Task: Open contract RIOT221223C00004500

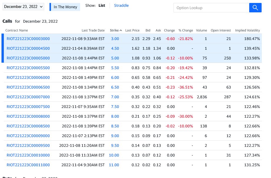Action: coord(28,48)
